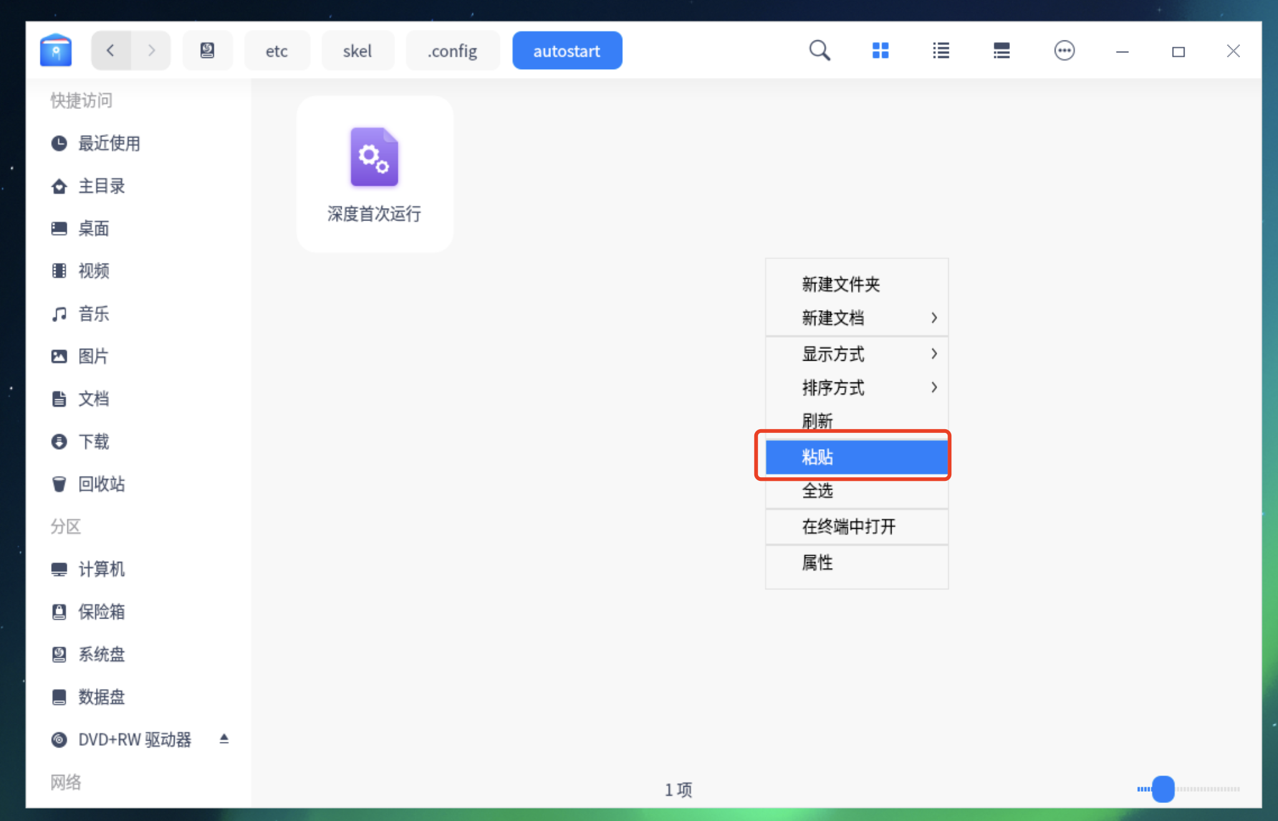This screenshot has height=821, width=1278.
Task: Go to 主目录 in sidebar
Action: [138, 186]
